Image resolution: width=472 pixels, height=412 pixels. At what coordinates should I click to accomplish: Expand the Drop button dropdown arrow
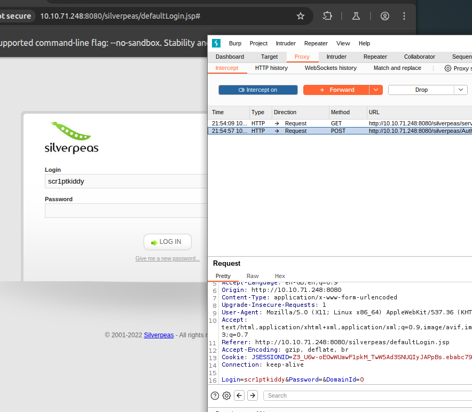(x=461, y=90)
